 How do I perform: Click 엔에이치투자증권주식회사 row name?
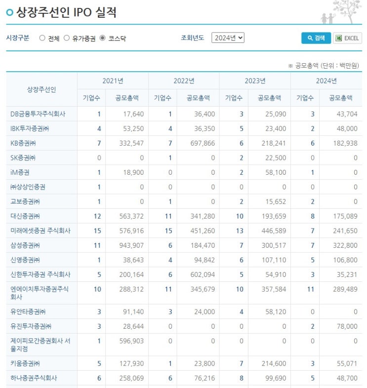point(40,293)
